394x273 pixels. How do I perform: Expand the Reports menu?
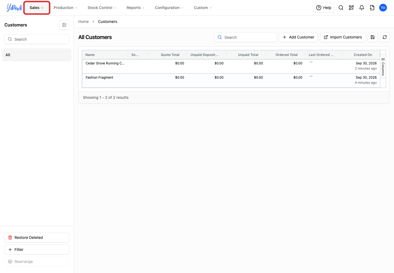135,8
